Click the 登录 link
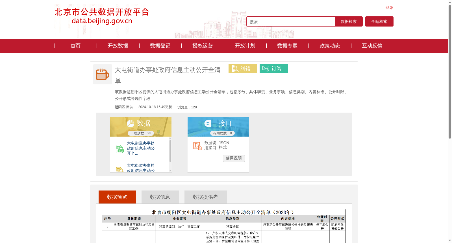 coord(389,8)
